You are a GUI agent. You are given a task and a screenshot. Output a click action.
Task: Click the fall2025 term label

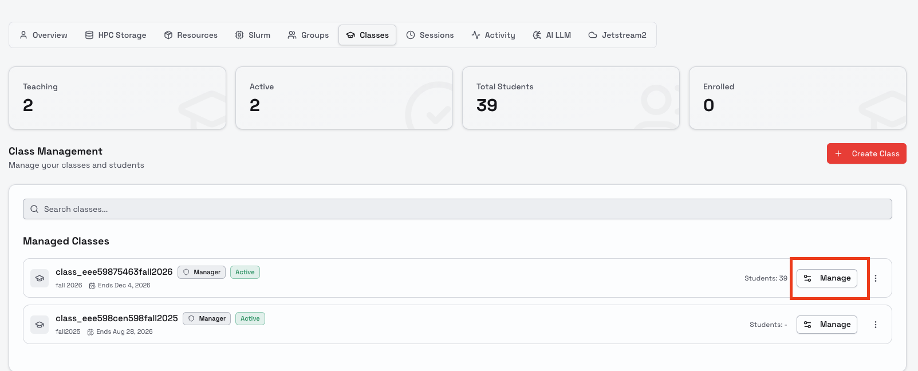[x=68, y=331]
